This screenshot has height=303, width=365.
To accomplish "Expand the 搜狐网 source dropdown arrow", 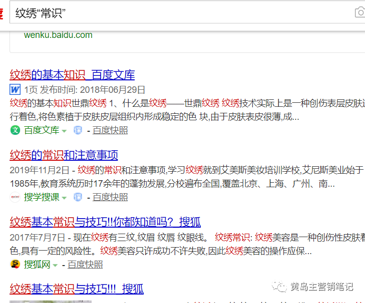I will pos(55,265).
